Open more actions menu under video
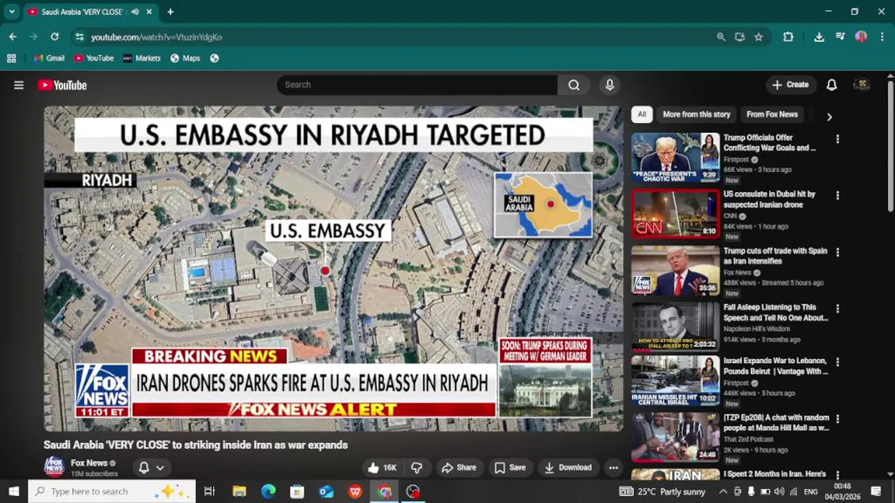This screenshot has width=895, height=503. pos(613,468)
